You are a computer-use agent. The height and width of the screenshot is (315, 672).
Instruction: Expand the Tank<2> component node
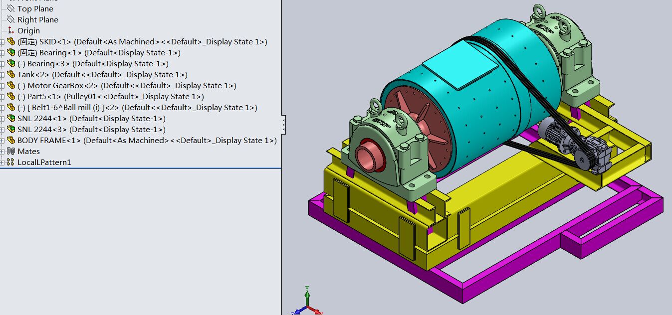tap(2, 75)
